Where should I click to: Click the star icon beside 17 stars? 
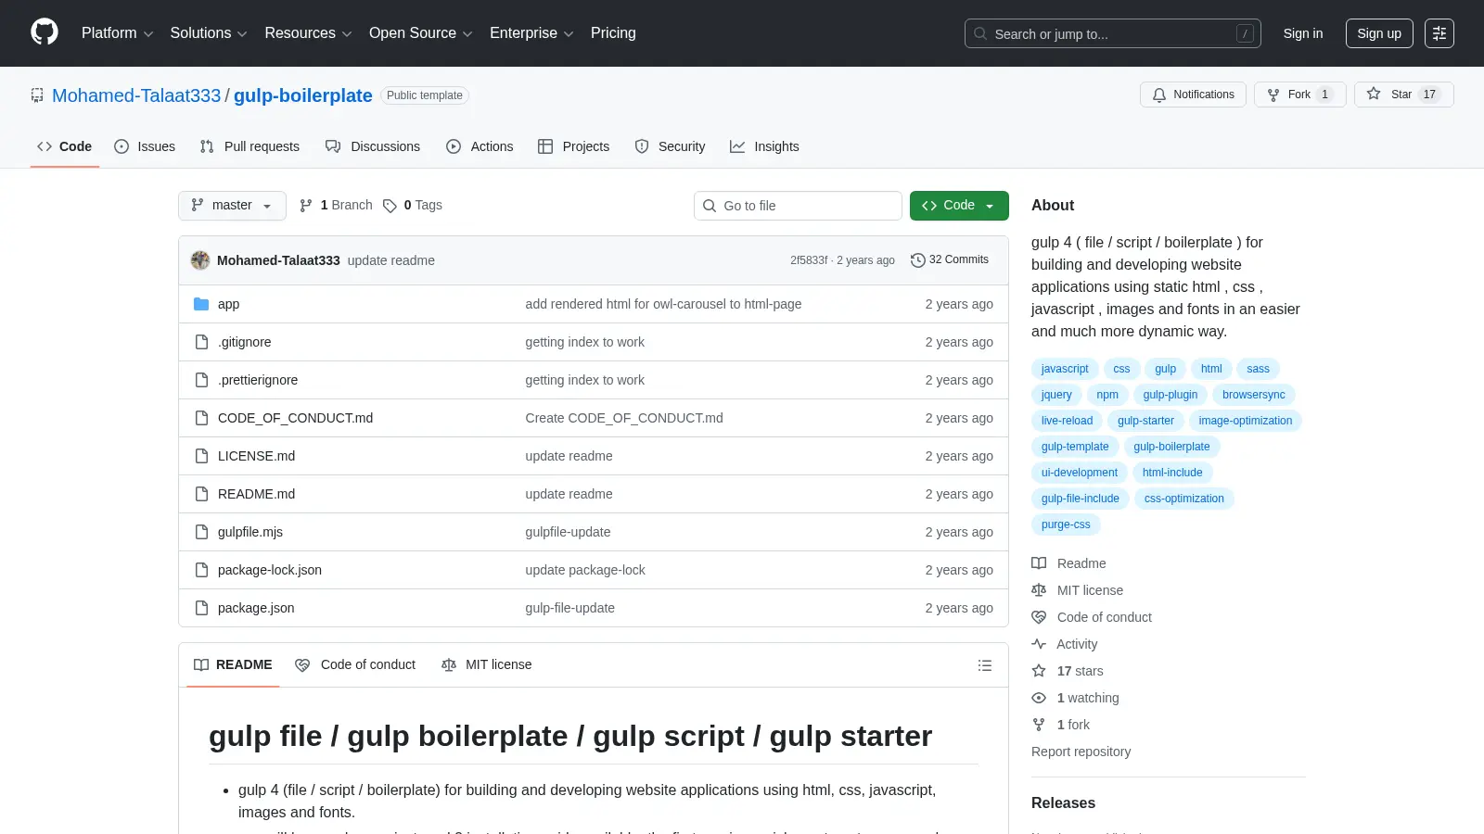tap(1039, 671)
